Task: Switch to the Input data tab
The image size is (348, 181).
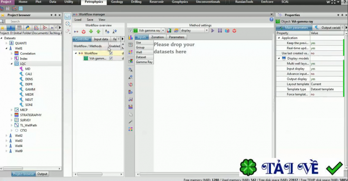Action: tap(101, 39)
